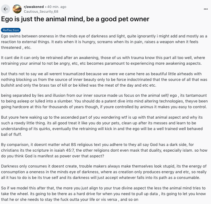Screen dimensions: 211x204
Task: Click the paragraph starting "but thats not to say"
Action: click(105, 79)
